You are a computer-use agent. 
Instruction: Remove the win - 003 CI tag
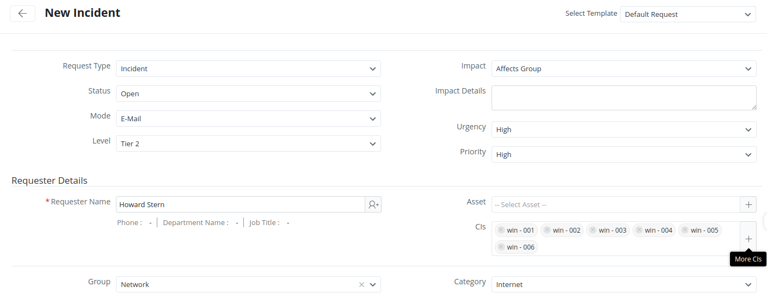[593, 230]
